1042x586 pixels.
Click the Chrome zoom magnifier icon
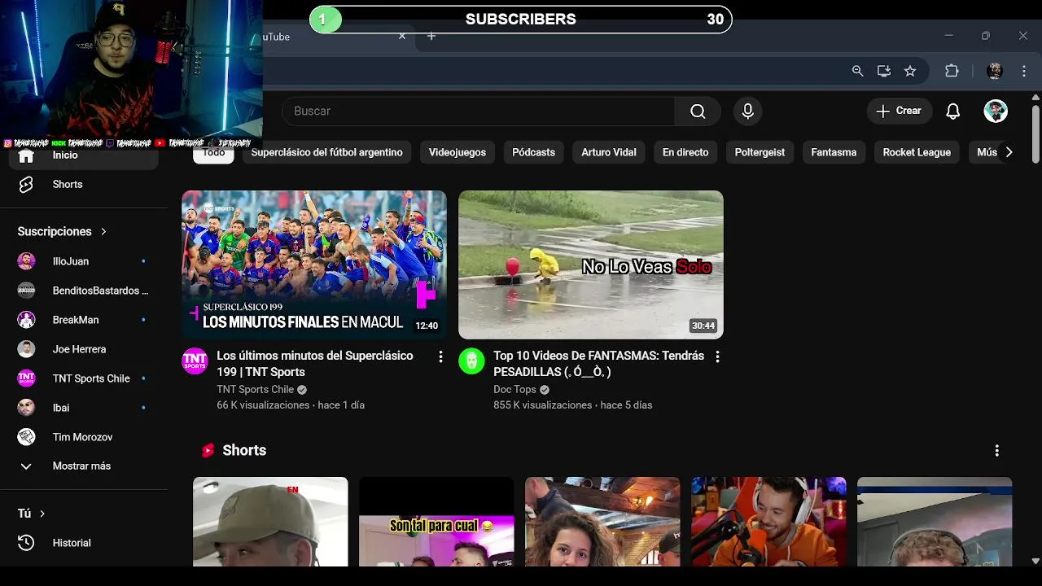pyautogui.click(x=857, y=71)
